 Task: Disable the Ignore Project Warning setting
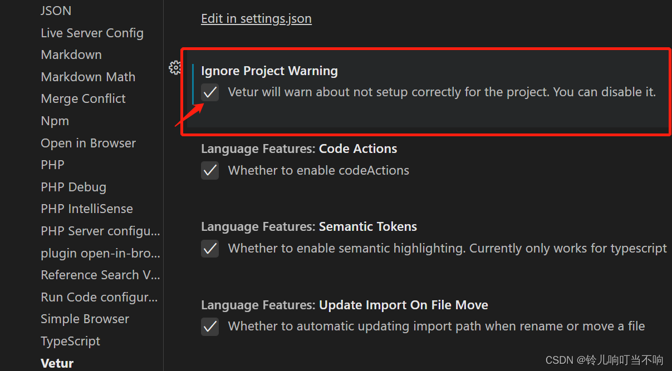click(x=210, y=92)
